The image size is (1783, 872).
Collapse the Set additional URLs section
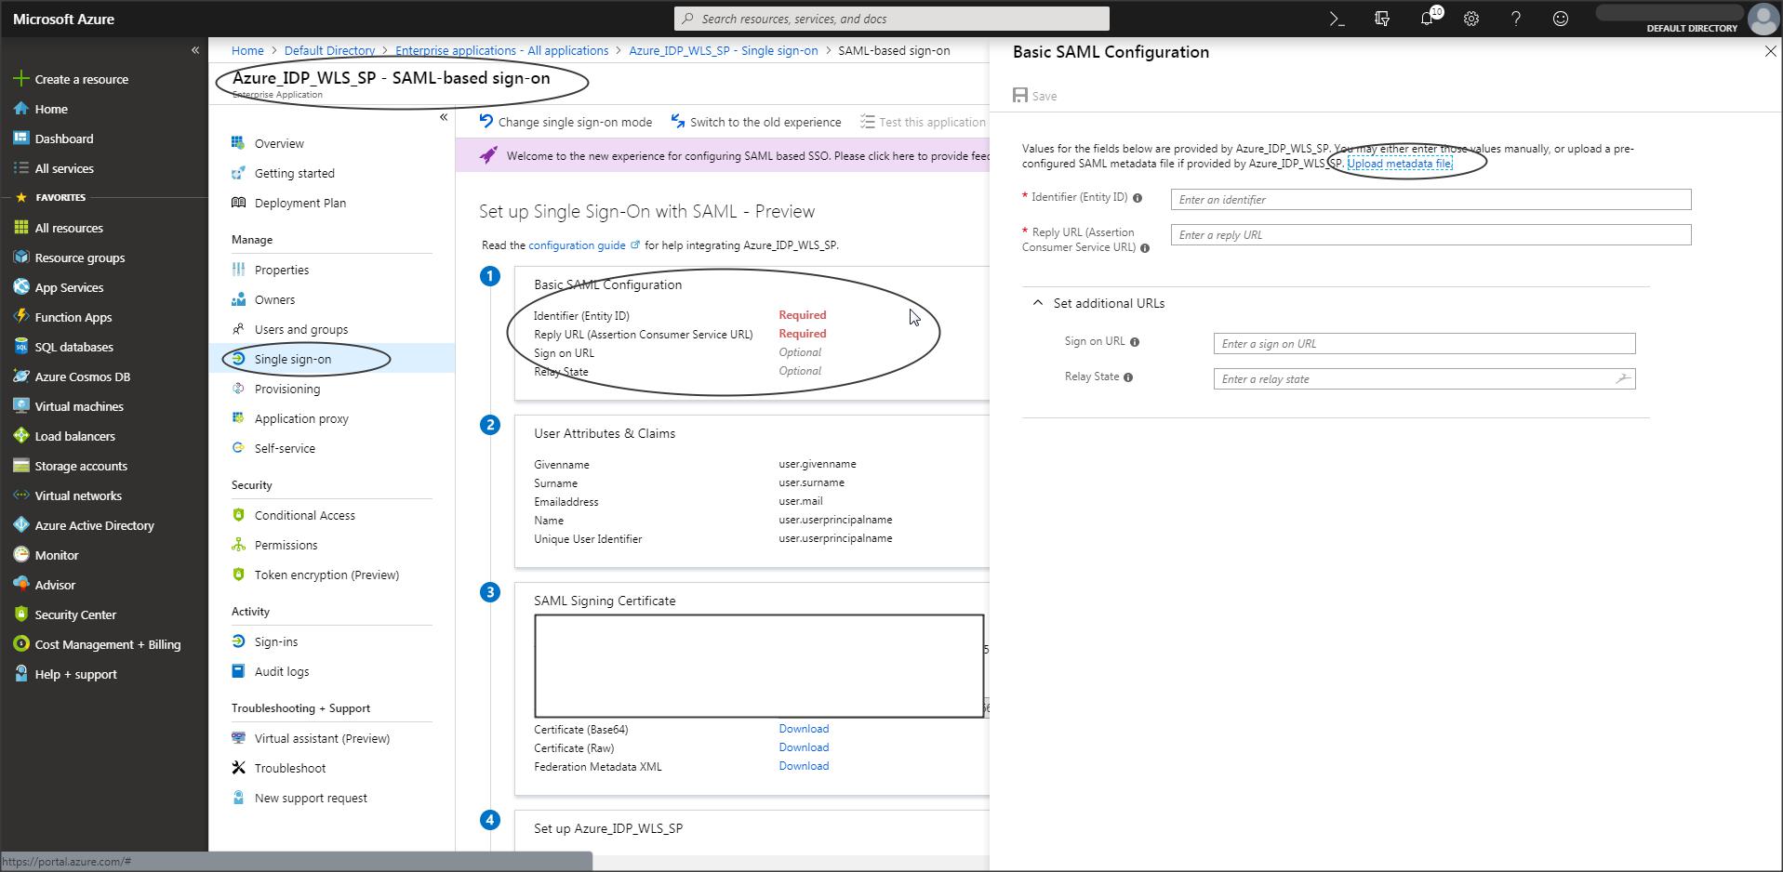(1038, 303)
